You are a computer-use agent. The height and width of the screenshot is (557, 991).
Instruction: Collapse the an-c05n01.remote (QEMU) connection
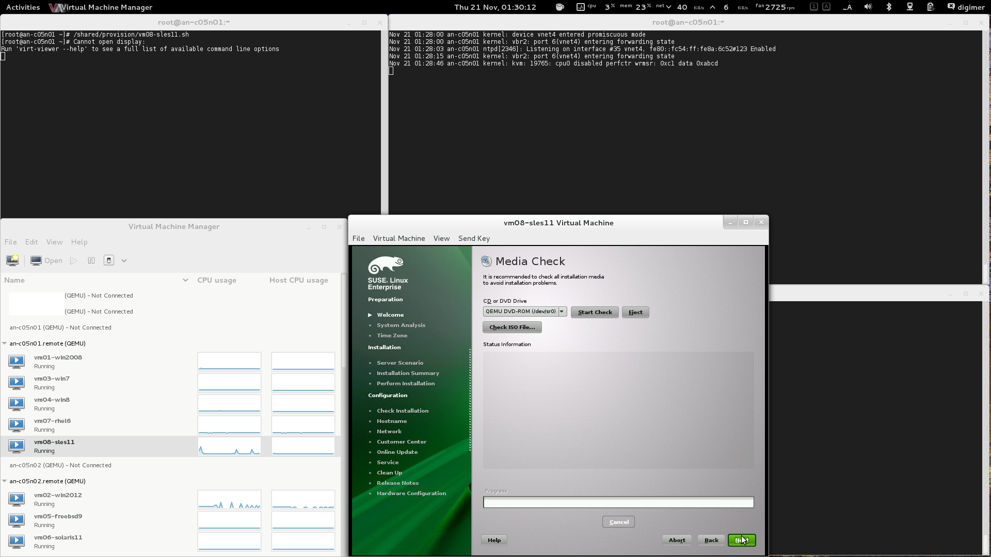pos(5,343)
